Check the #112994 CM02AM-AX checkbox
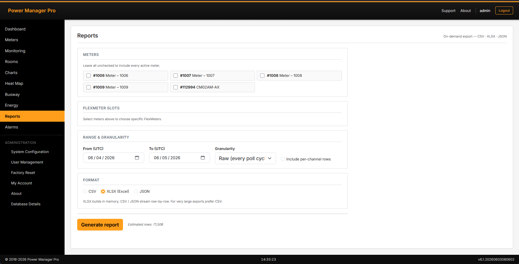 pos(176,87)
